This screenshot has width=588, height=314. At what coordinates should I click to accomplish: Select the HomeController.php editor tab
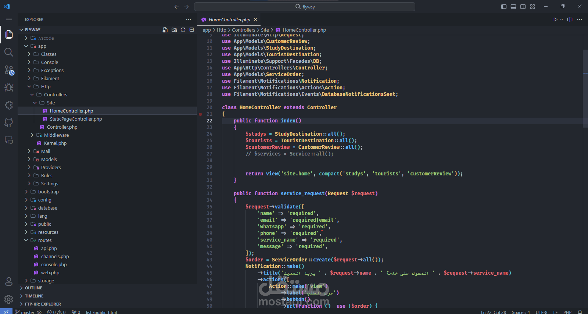point(229,19)
